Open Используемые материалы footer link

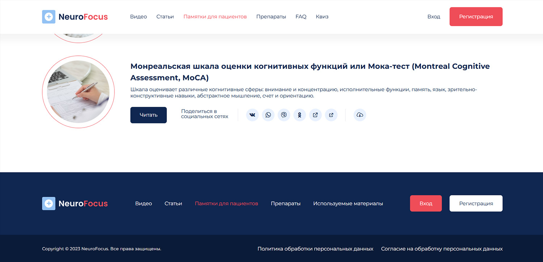[348, 204]
